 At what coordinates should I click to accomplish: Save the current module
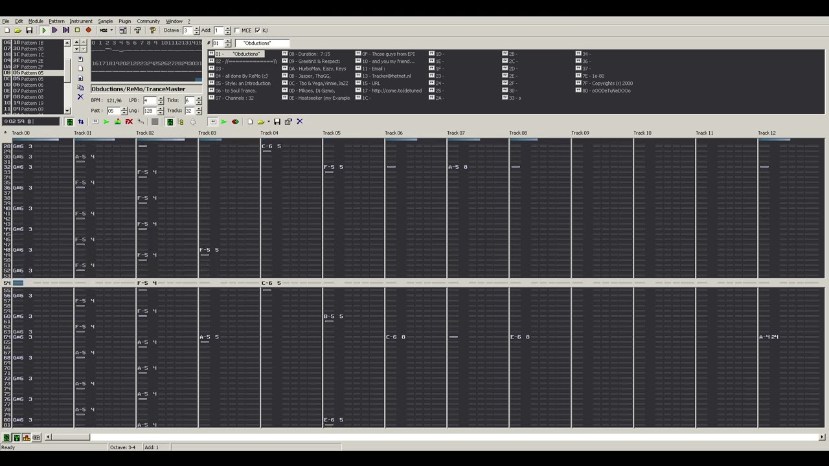(x=29, y=30)
